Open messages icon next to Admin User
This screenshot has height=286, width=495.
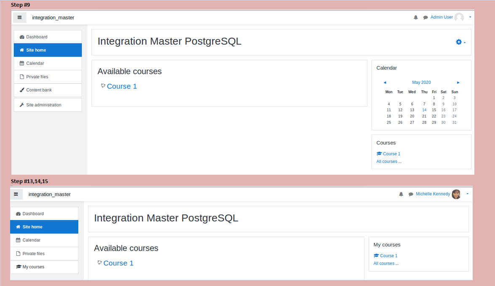(x=425, y=18)
